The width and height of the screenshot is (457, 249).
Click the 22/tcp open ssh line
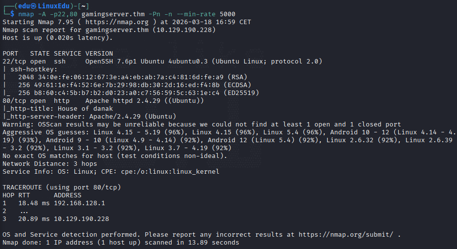162,62
